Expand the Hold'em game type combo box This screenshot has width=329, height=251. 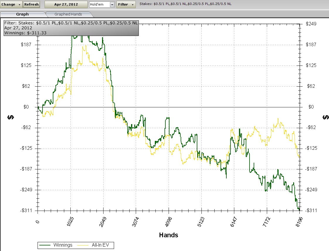(x=112, y=4)
